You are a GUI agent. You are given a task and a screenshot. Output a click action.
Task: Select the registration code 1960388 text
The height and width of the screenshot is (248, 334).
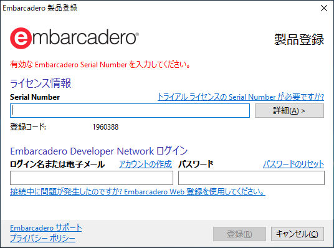coord(105,127)
